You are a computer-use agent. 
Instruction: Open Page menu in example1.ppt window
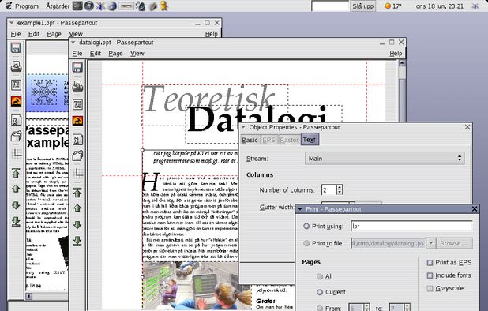(x=54, y=34)
